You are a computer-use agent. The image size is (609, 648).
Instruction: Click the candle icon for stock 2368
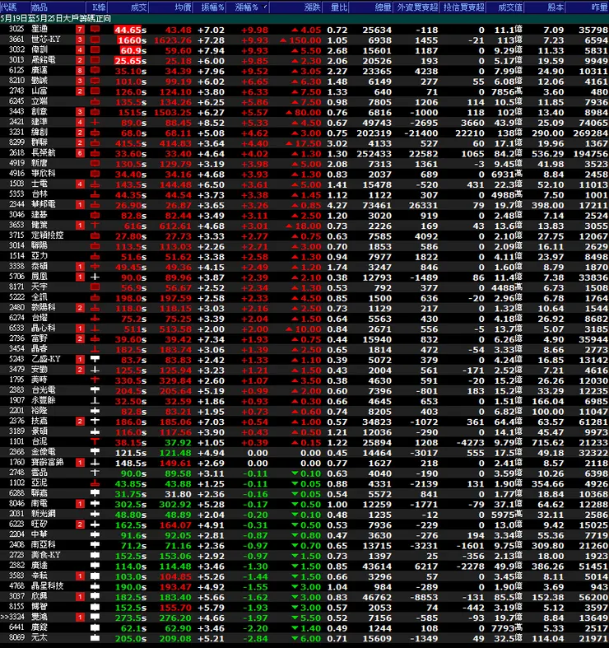[95, 453]
